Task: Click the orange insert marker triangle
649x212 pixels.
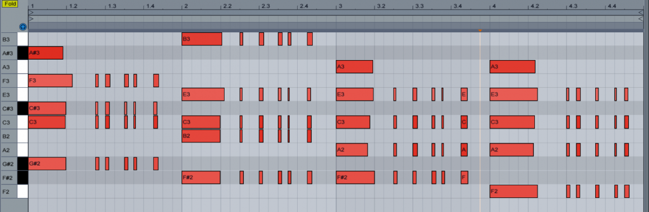Action: pyautogui.click(x=480, y=31)
